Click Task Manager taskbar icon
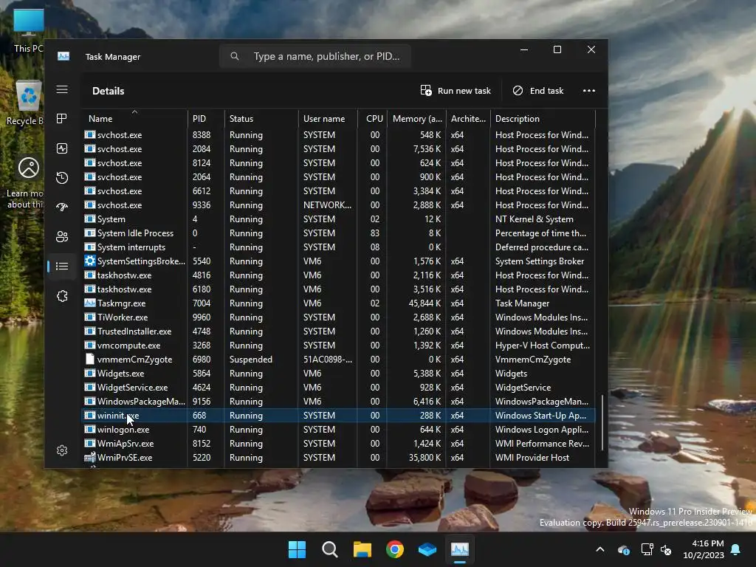 [459, 549]
